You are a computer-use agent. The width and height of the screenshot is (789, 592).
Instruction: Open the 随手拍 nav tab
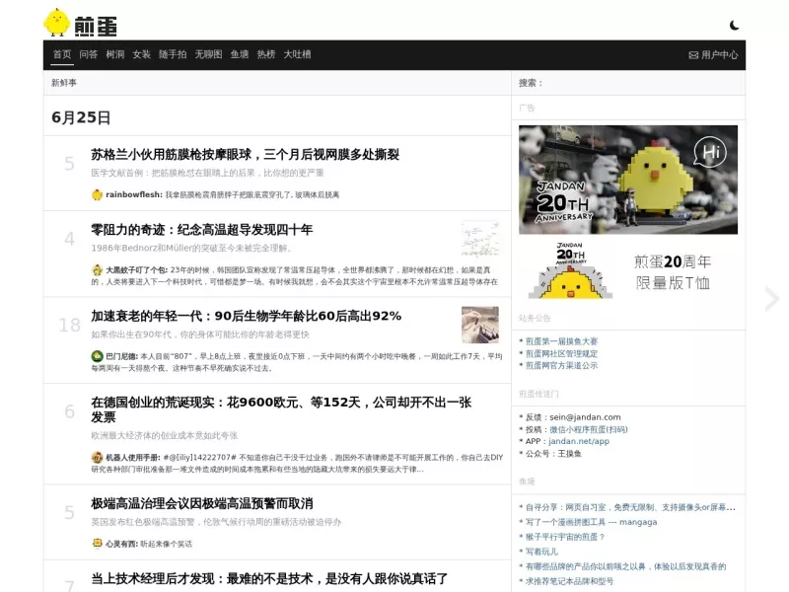point(173,54)
